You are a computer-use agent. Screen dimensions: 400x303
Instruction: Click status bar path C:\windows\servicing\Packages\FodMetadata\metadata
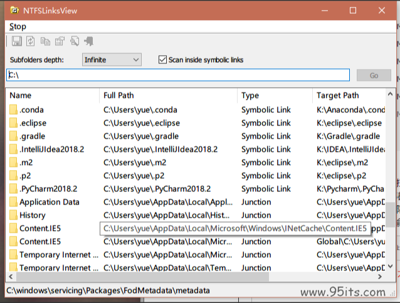108,290
